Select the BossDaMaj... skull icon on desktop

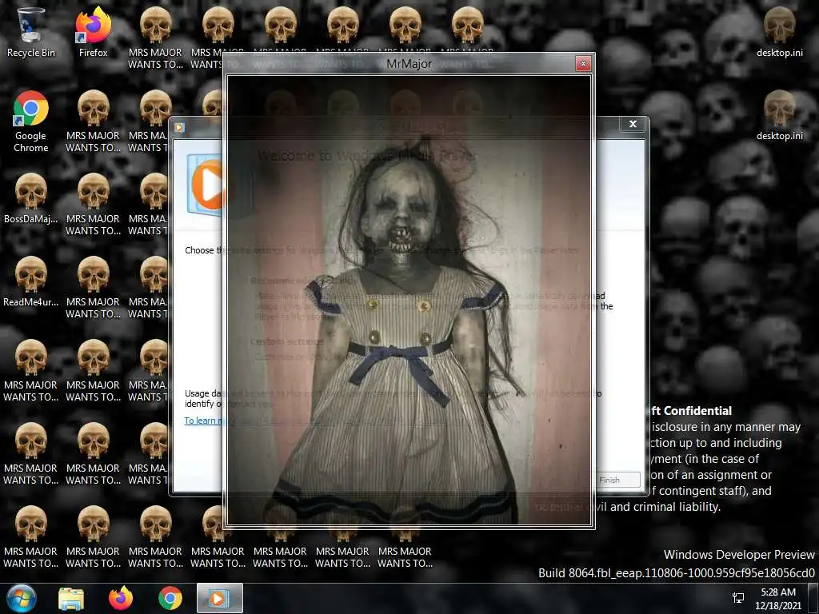pos(31,198)
